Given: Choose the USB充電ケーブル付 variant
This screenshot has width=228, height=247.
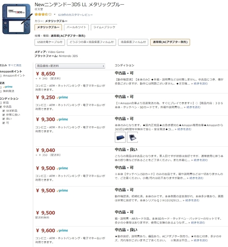Looking at the screenshot, I should [50, 42].
